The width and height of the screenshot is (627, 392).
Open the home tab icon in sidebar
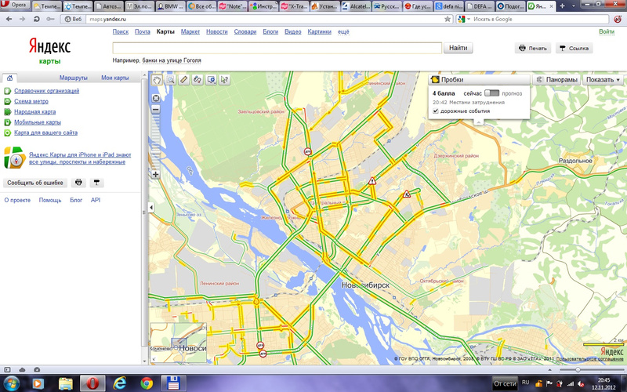point(9,78)
